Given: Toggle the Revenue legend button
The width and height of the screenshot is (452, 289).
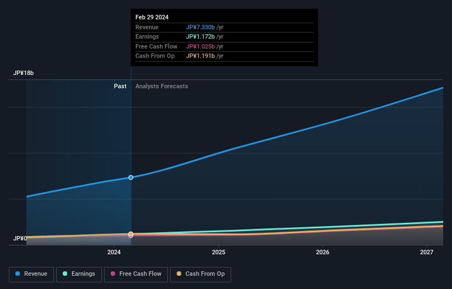Looking at the screenshot, I should (31, 274).
